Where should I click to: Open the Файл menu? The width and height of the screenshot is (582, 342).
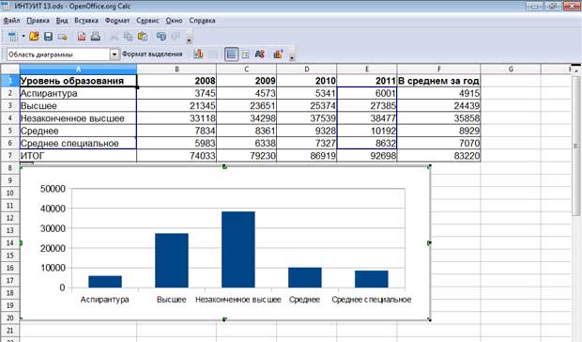click(11, 21)
